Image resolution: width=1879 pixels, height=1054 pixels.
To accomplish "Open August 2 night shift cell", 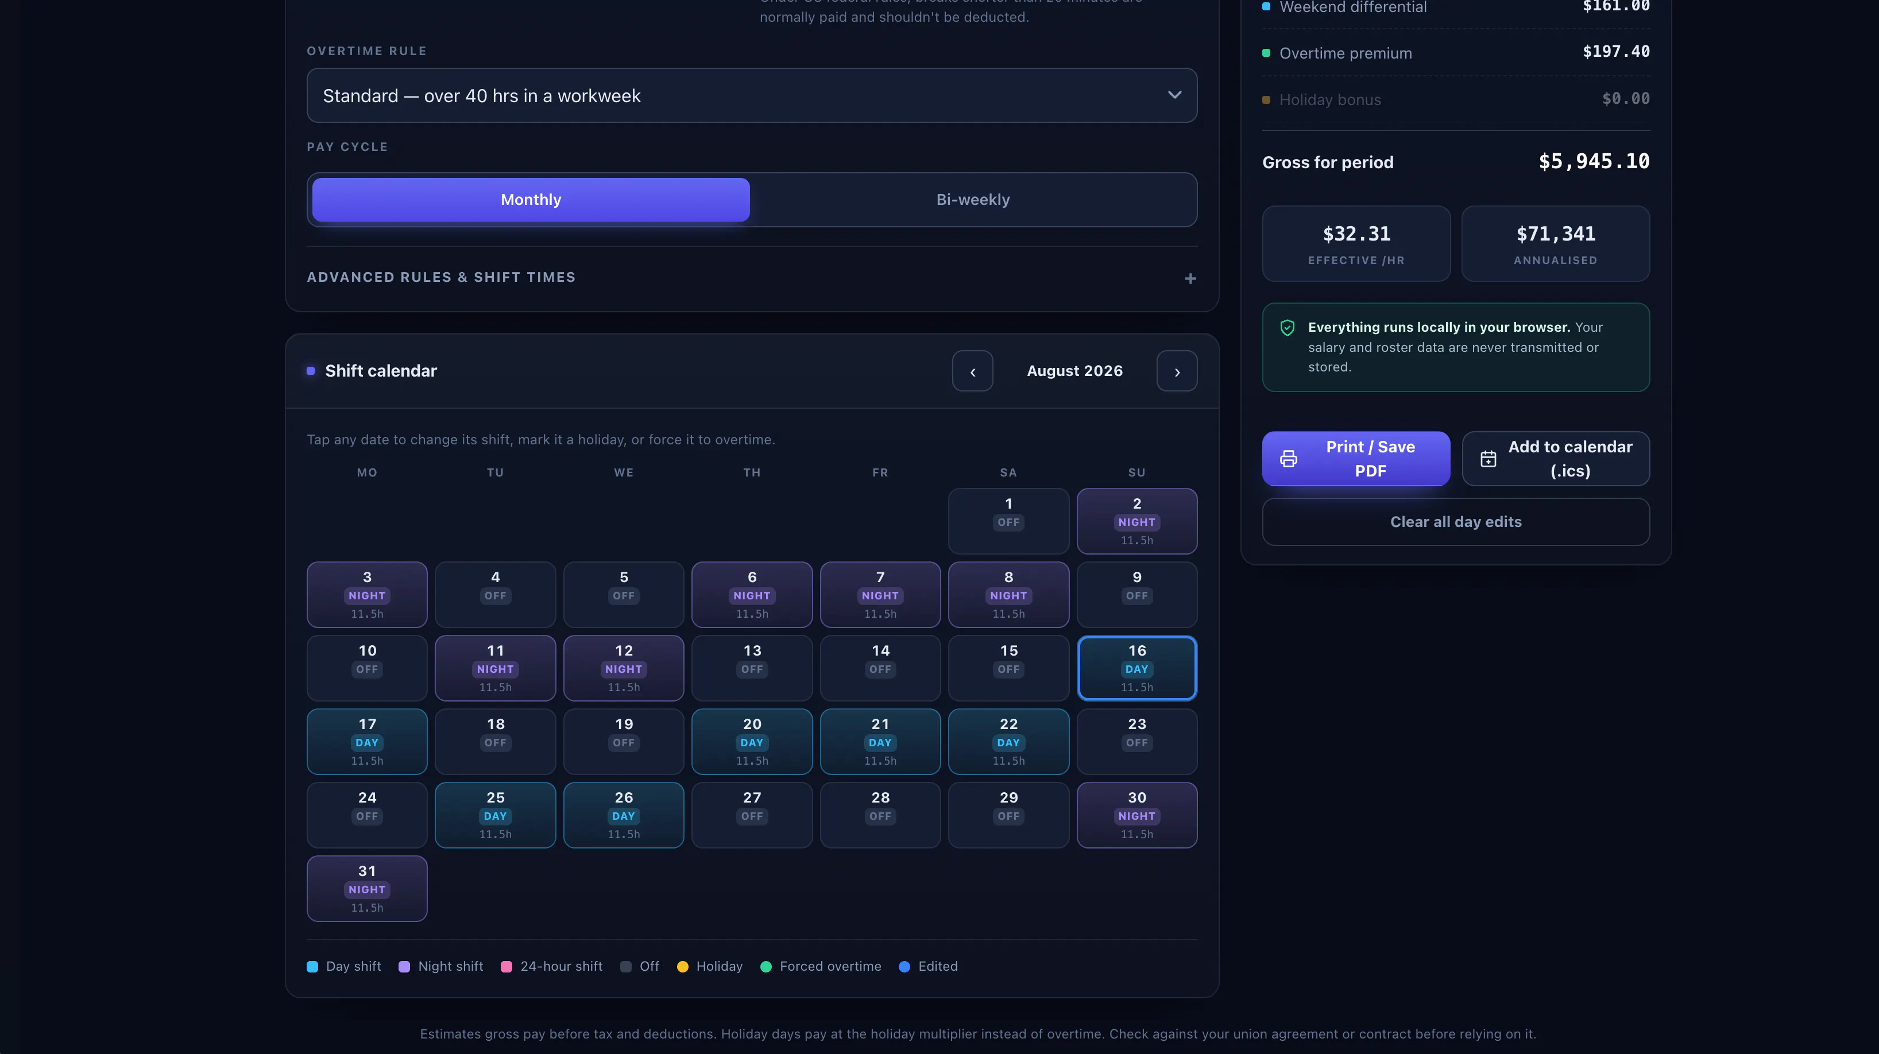I will 1136,521.
